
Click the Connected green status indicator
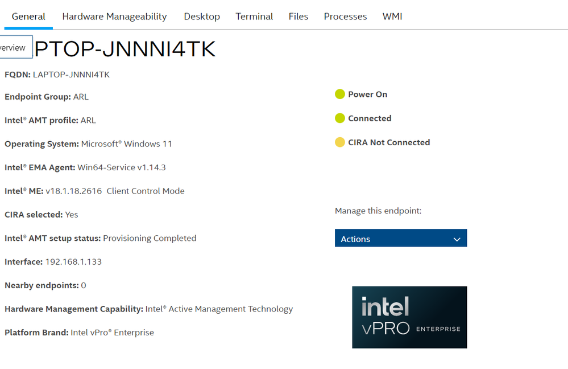click(x=340, y=118)
